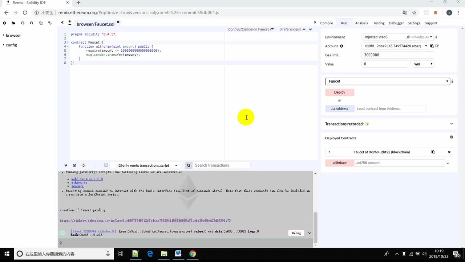465x262 pixels.
Task: Open the web3 version 1.0.0 link
Action: click(x=87, y=179)
